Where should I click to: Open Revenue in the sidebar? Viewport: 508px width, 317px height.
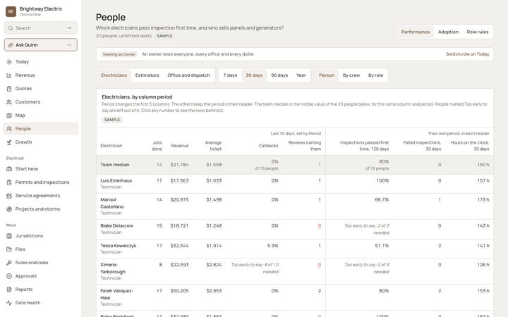[41, 75]
